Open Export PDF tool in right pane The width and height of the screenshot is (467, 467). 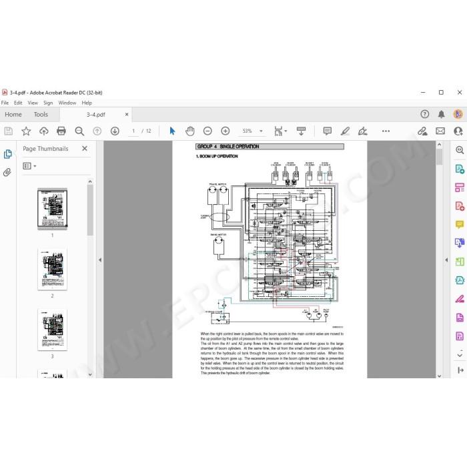[460, 169]
